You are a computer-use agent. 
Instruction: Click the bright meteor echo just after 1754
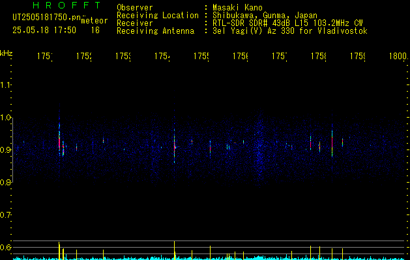174,146
